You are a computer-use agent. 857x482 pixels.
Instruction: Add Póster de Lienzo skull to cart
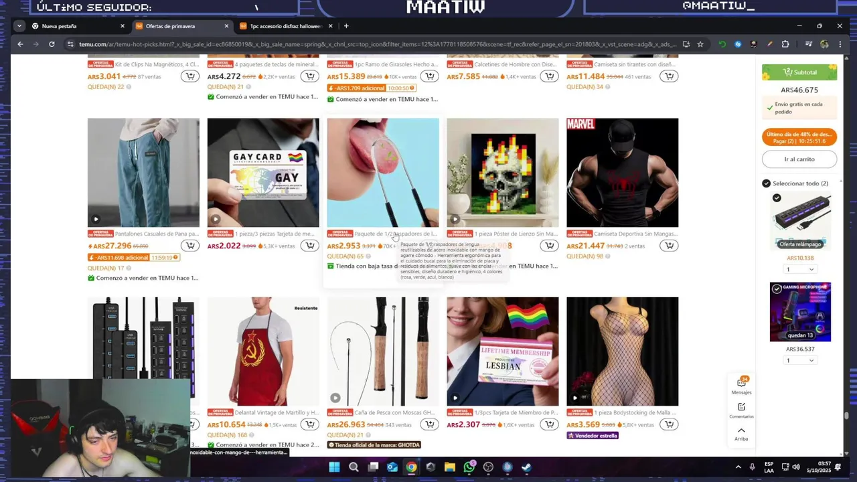[550, 246]
